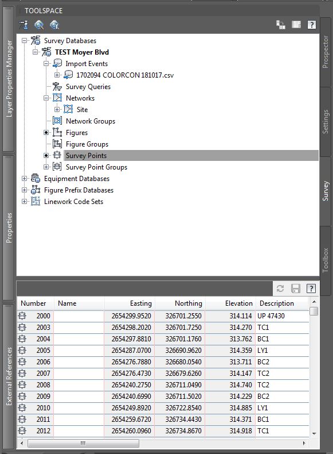Select easting value 2654287.0700
The image size is (333, 454).
[130, 351]
